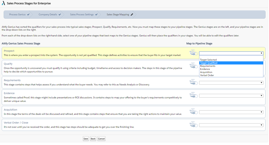Click the Save button

click(x=86, y=139)
